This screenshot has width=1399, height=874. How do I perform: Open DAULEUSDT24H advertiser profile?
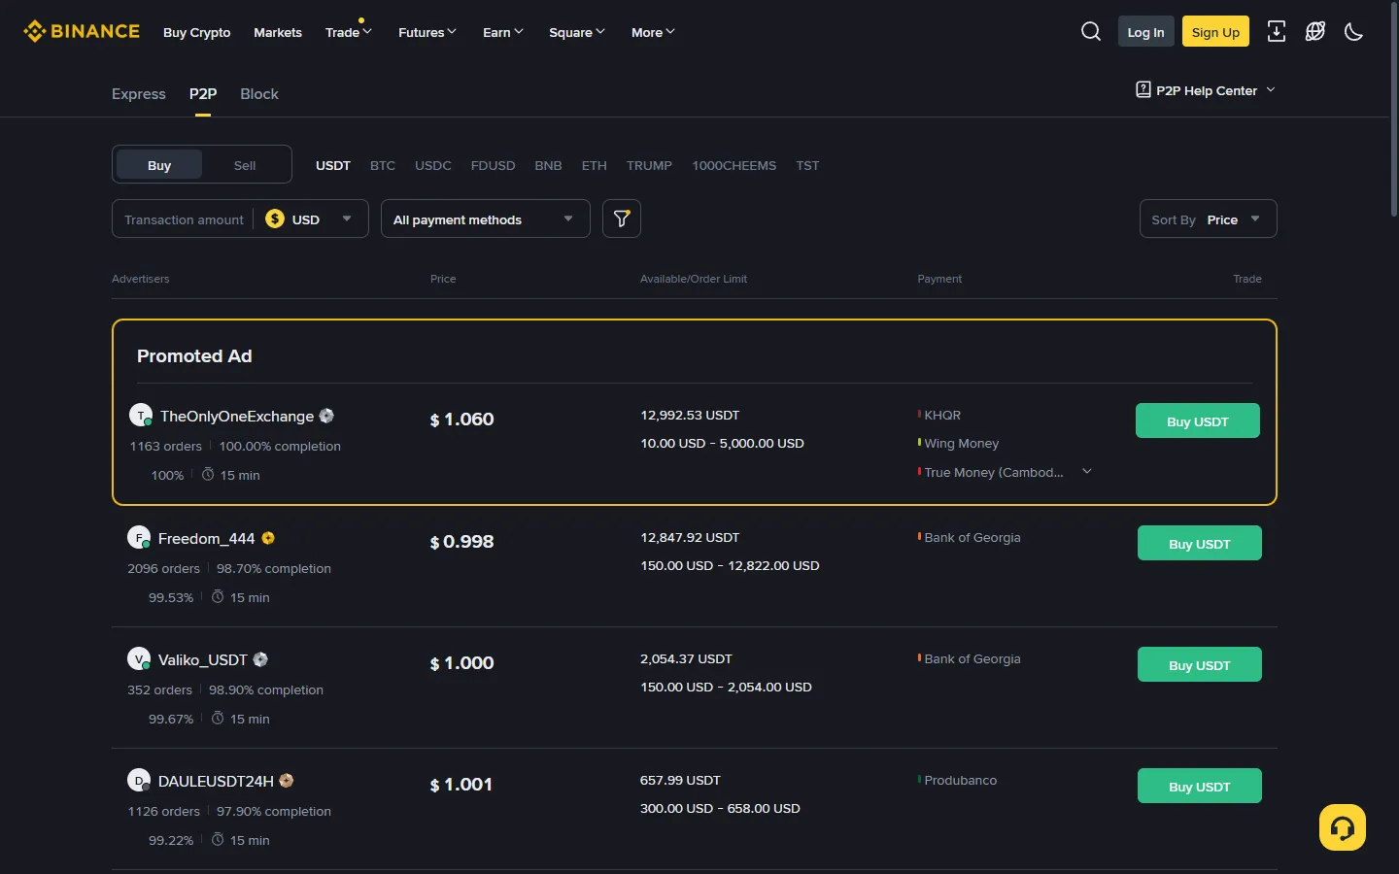[x=216, y=781]
